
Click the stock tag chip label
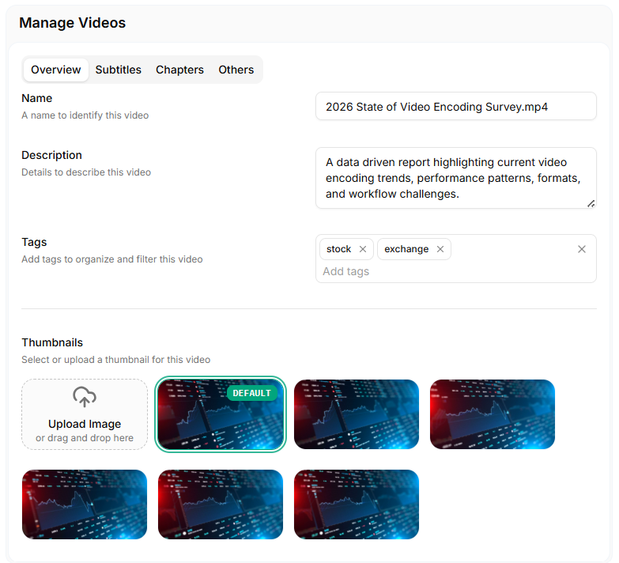(x=338, y=249)
